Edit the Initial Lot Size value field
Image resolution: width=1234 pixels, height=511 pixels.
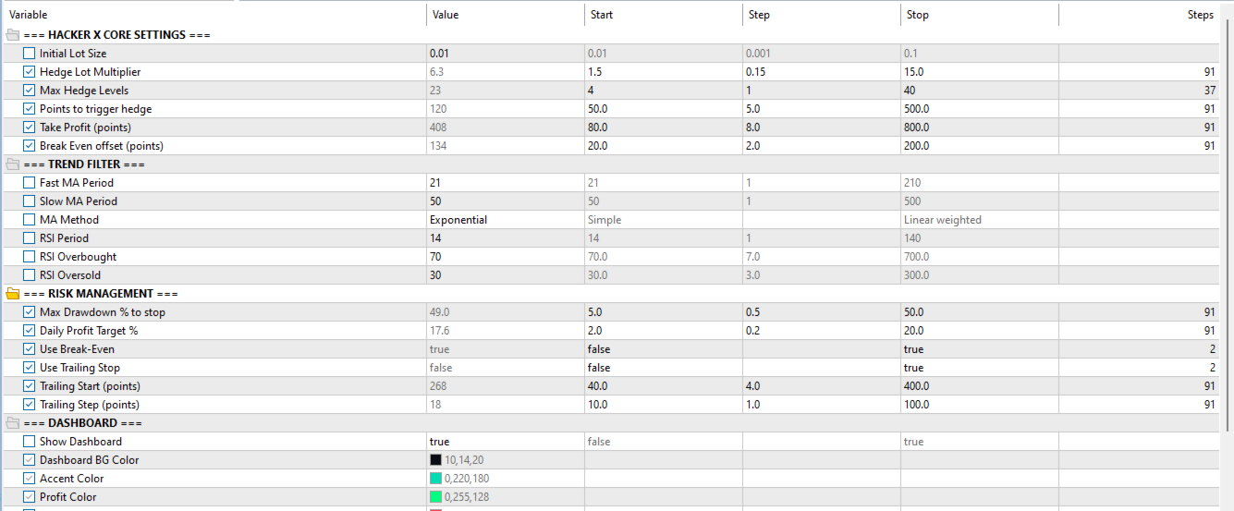pyautogui.click(x=504, y=54)
